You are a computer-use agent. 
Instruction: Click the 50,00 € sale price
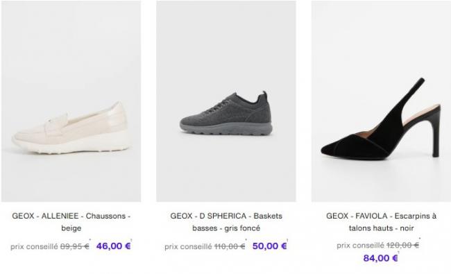pos(269,246)
